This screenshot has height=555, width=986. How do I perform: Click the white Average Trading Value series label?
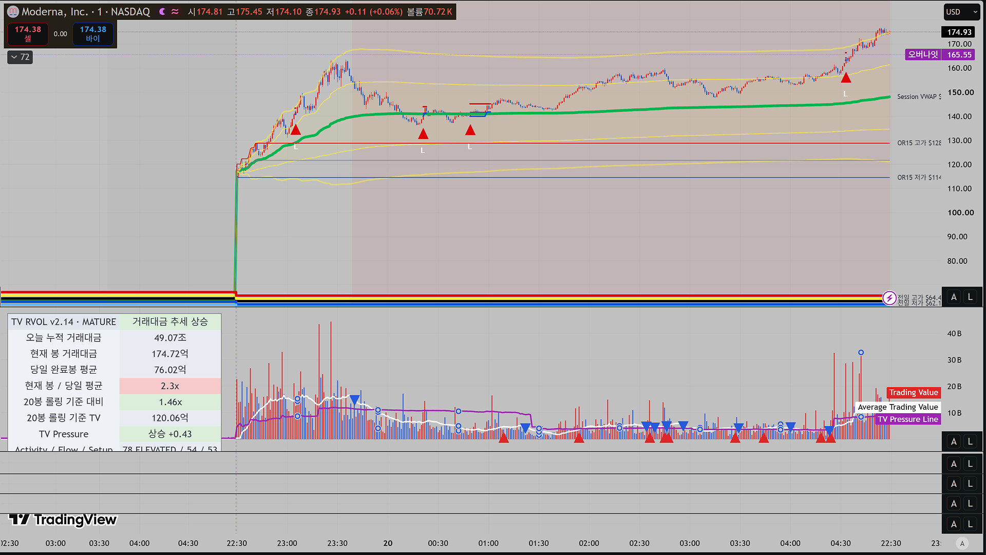tap(898, 407)
